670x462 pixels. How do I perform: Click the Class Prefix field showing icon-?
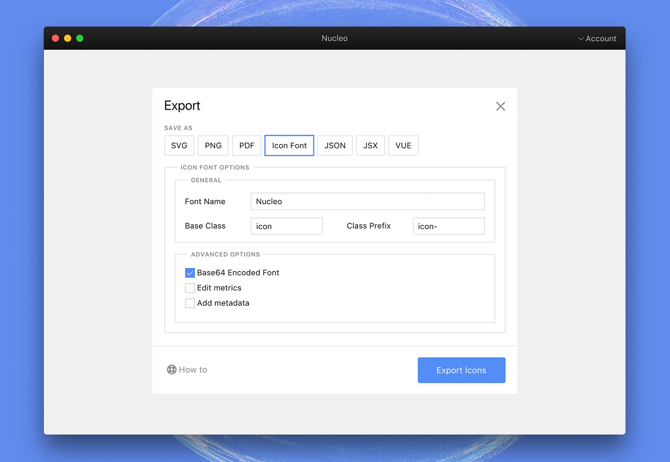pos(448,226)
